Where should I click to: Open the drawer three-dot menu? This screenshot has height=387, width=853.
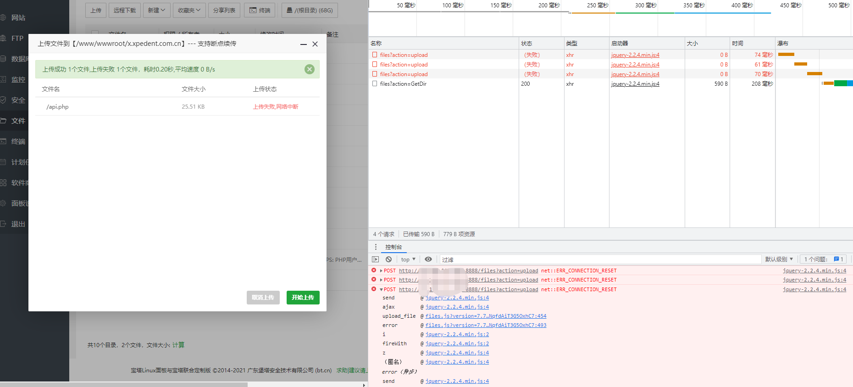pos(376,247)
